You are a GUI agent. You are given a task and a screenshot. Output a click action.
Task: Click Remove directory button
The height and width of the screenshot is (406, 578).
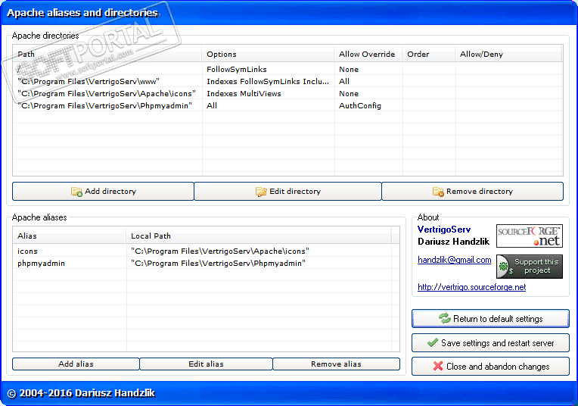coord(473,191)
